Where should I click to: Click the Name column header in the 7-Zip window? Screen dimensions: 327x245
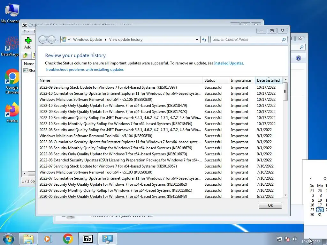(29, 64)
